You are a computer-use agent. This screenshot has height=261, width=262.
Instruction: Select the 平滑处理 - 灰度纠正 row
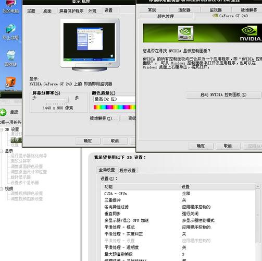point(178,234)
